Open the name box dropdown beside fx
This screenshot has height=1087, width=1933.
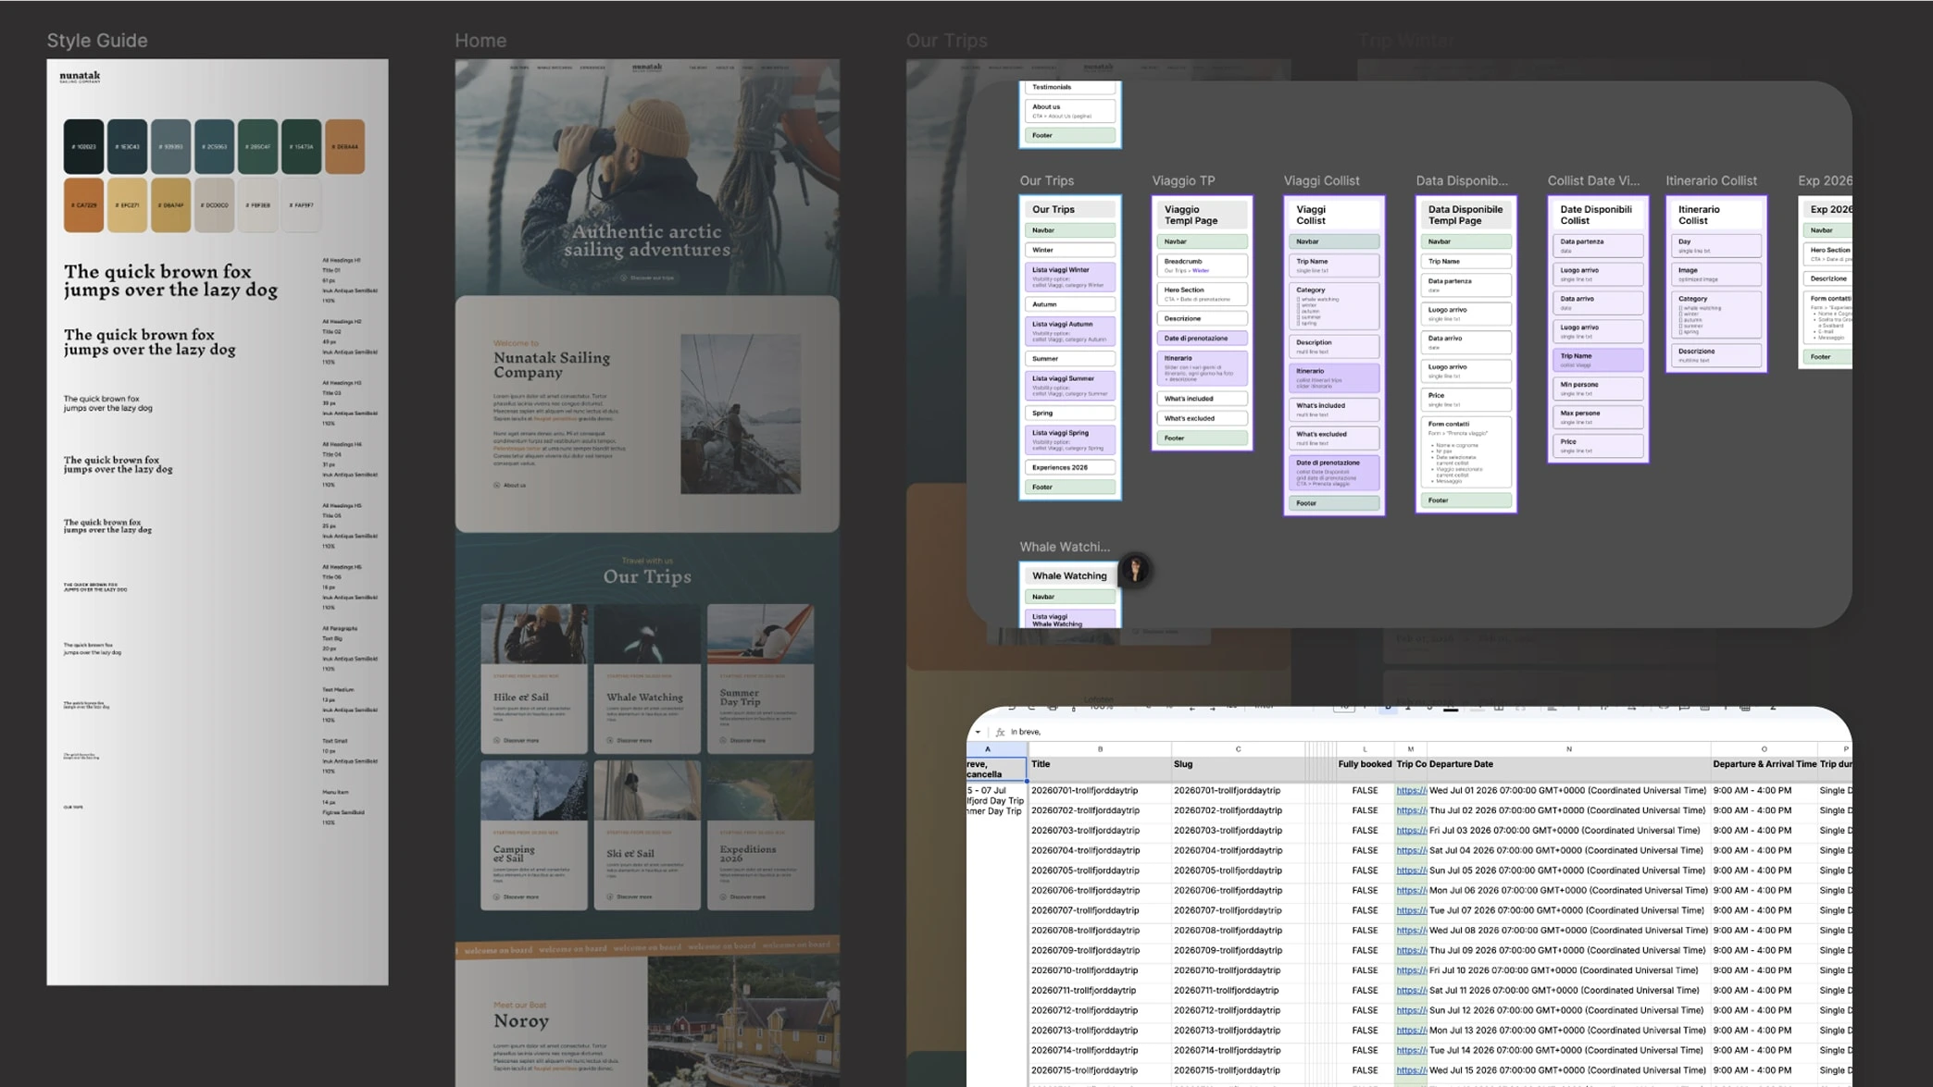(x=979, y=731)
